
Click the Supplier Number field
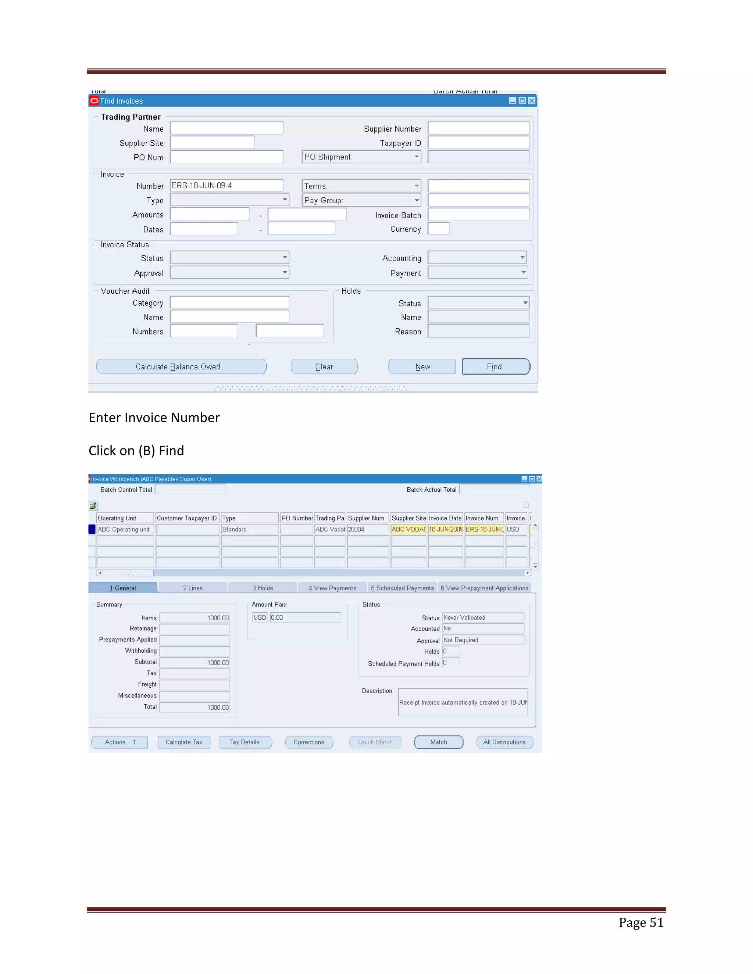479,128
